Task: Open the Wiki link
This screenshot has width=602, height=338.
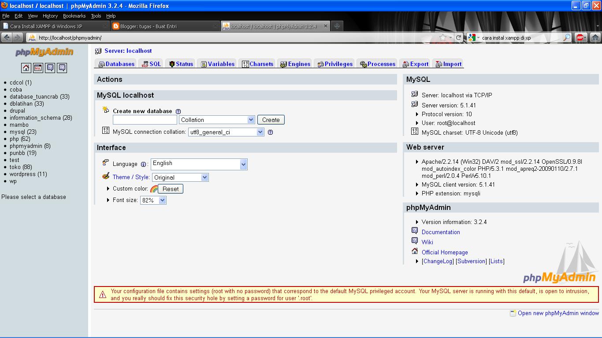Action: [427, 242]
